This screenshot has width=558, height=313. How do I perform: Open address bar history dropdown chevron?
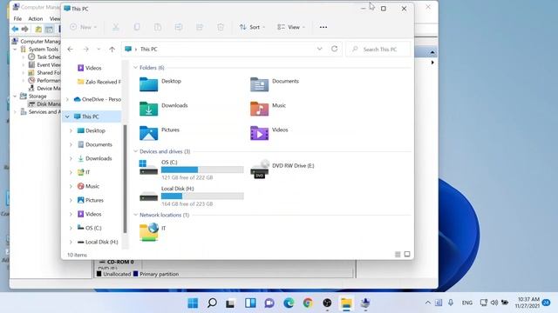pyautogui.click(x=320, y=49)
